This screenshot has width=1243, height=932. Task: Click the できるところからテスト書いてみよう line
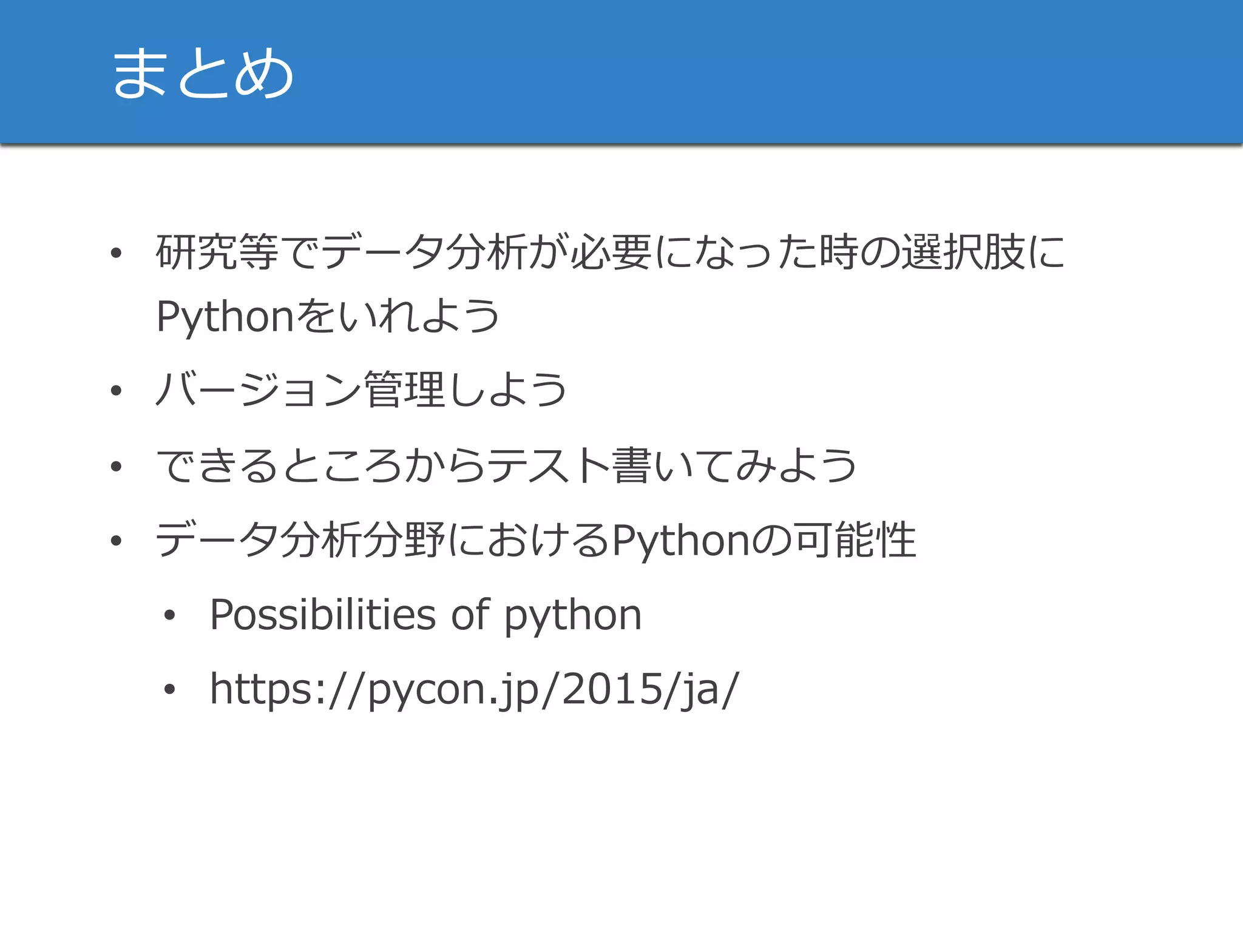point(506,465)
